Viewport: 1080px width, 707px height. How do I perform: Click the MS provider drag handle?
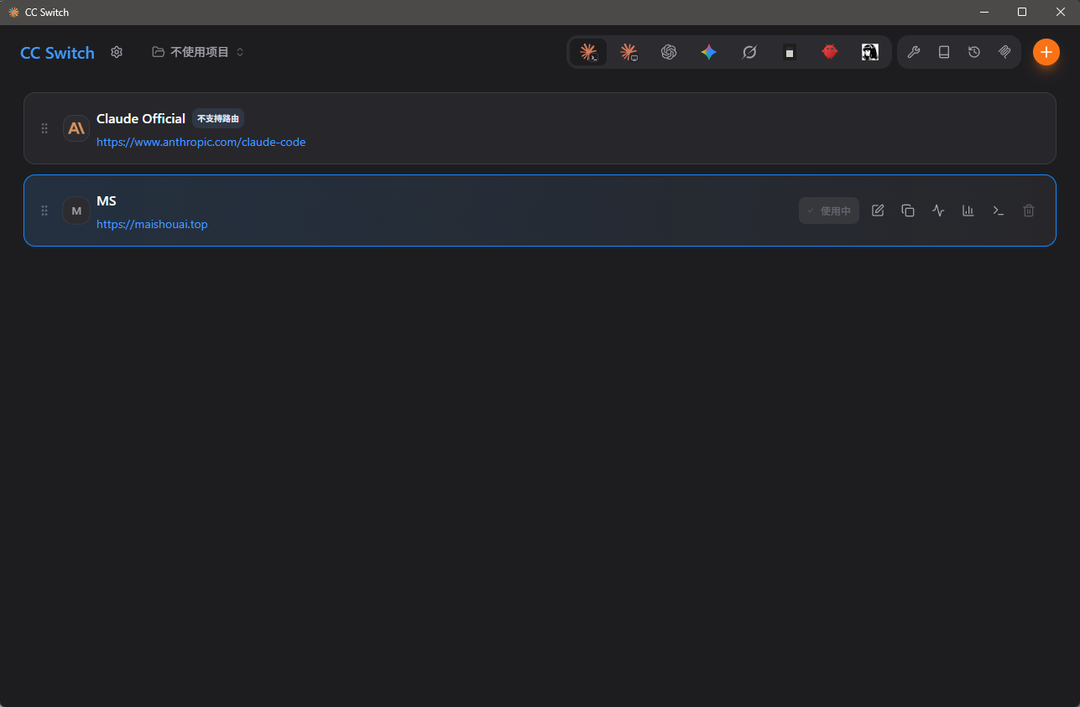(x=44, y=211)
